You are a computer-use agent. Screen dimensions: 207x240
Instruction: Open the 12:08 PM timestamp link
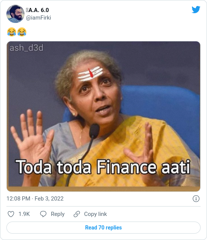35,199
